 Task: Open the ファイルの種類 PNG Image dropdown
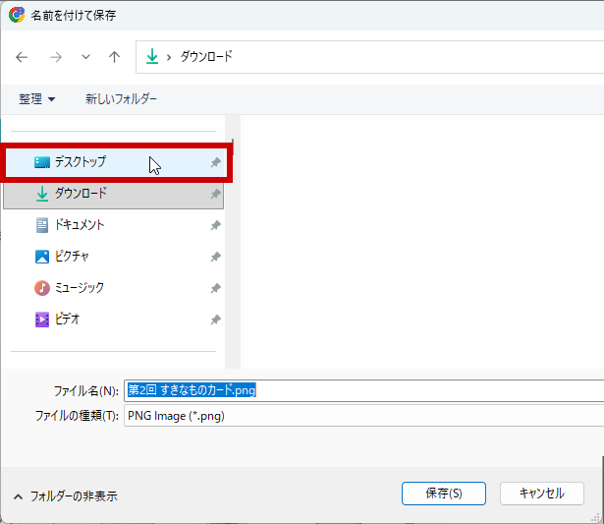(x=364, y=416)
